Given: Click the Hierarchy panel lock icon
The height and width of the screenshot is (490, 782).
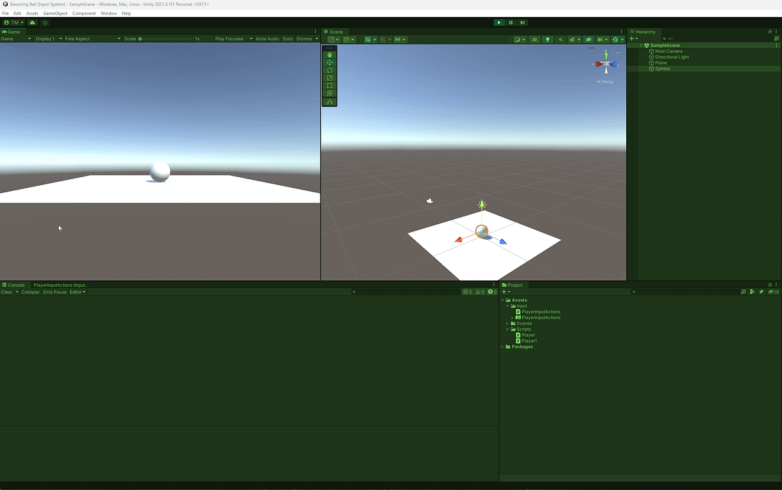Looking at the screenshot, I should point(770,31).
